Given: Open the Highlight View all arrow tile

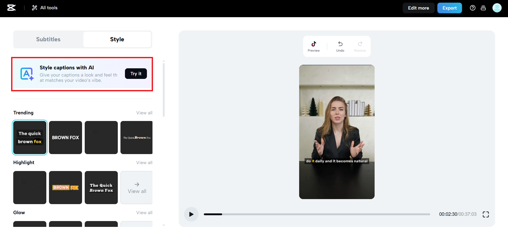Looking at the screenshot, I should (x=137, y=187).
